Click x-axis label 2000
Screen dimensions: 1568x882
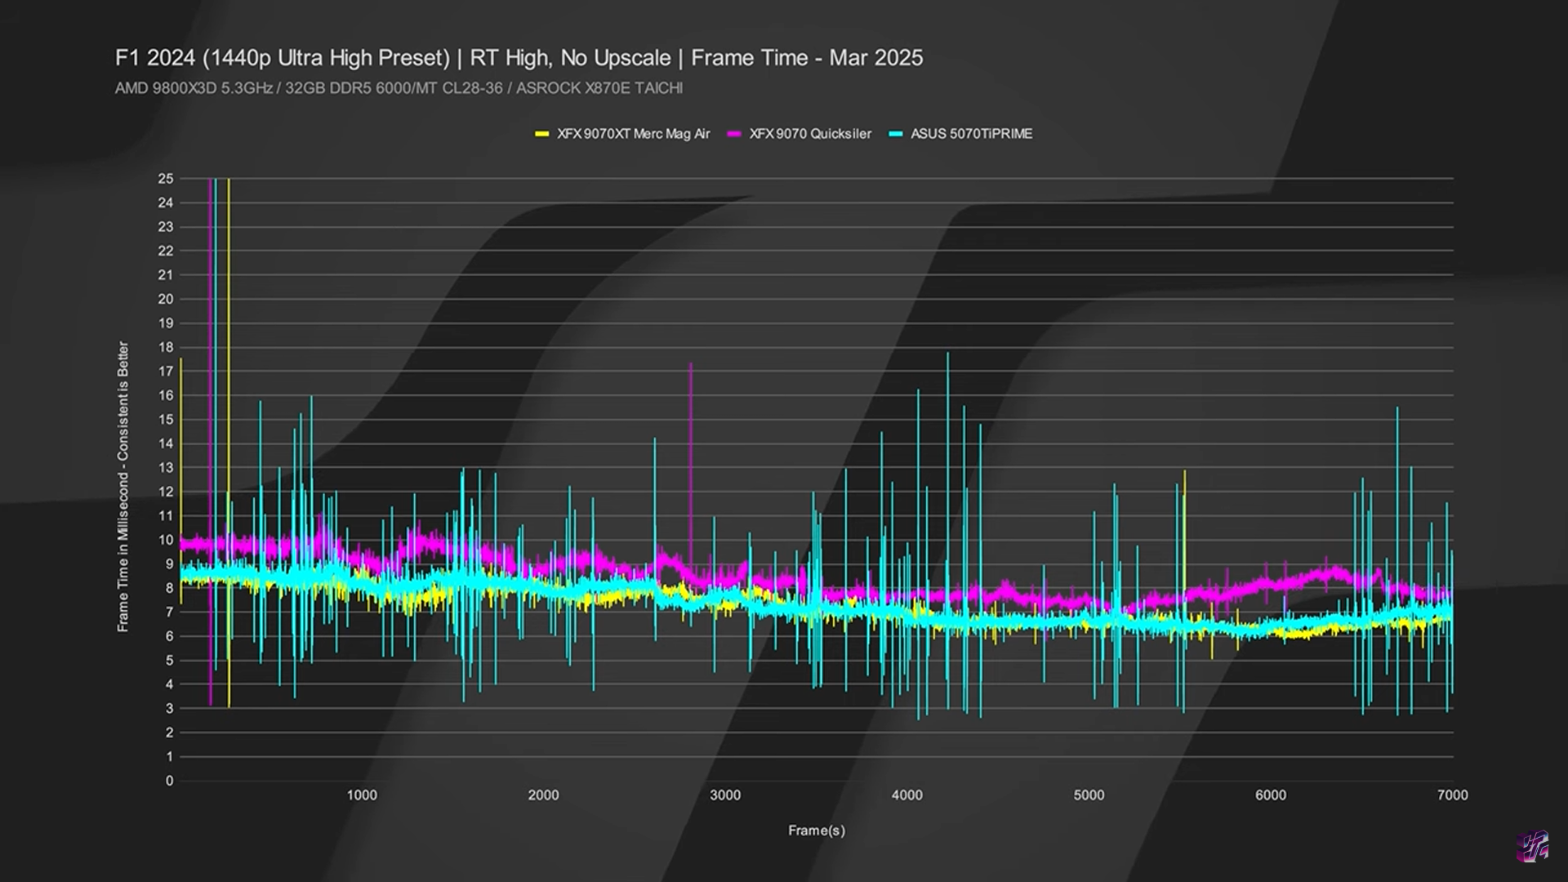[x=543, y=795]
